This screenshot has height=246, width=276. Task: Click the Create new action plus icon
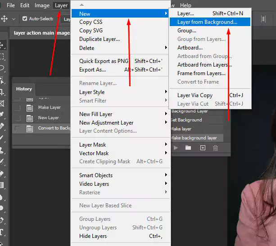pyautogui.click(x=203, y=148)
